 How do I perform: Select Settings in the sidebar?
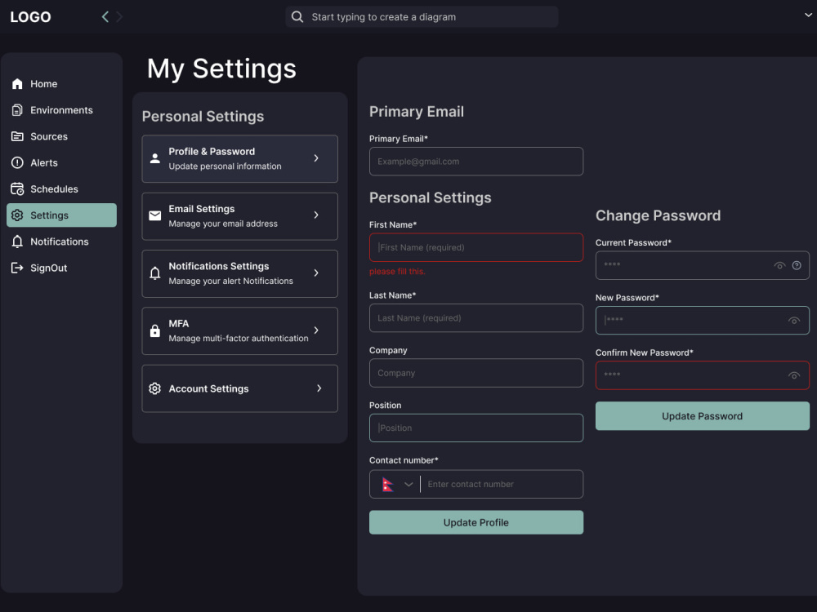click(x=61, y=215)
